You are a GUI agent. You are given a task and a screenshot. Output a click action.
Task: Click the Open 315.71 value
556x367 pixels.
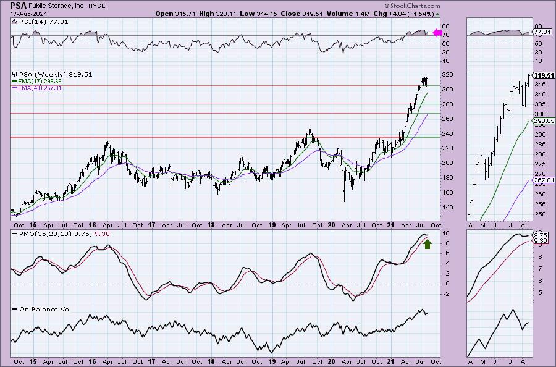coord(176,14)
